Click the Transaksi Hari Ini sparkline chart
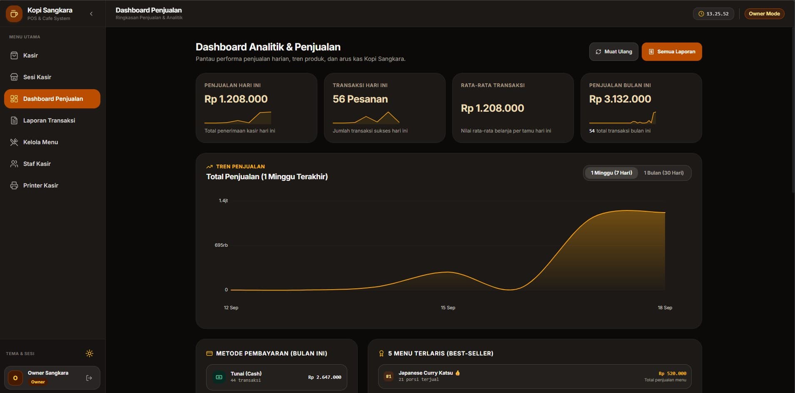The image size is (795, 393). 366,118
